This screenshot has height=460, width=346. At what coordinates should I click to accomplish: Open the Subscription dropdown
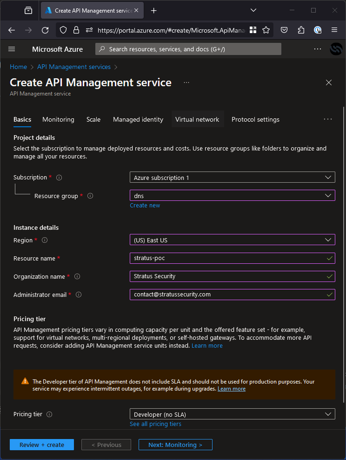pos(233,177)
